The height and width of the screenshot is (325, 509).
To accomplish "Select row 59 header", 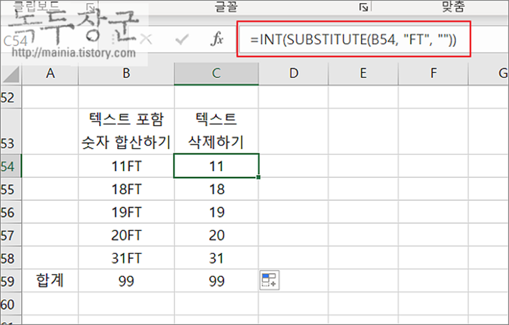I will (x=11, y=281).
